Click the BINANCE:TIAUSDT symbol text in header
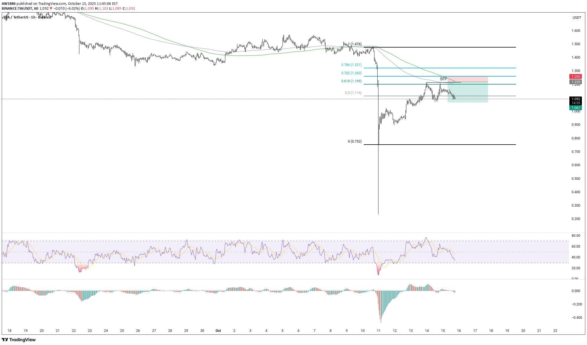 point(17,9)
